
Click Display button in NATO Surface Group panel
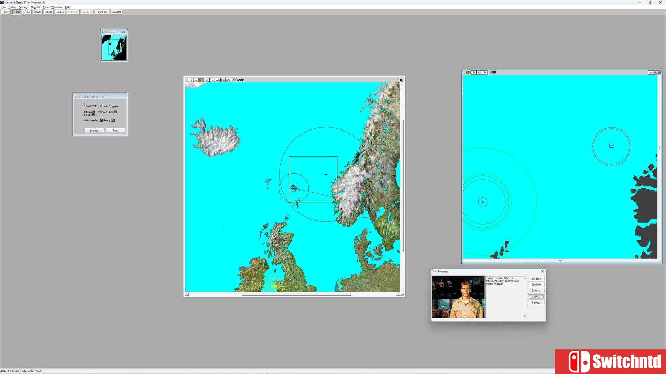(94, 131)
